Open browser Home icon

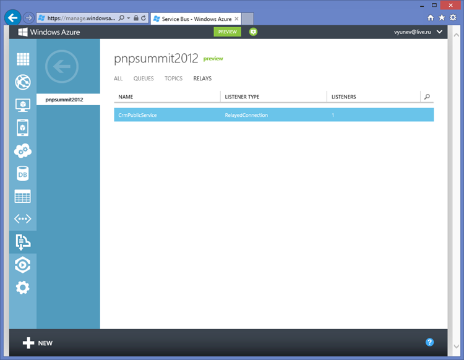pos(431,18)
